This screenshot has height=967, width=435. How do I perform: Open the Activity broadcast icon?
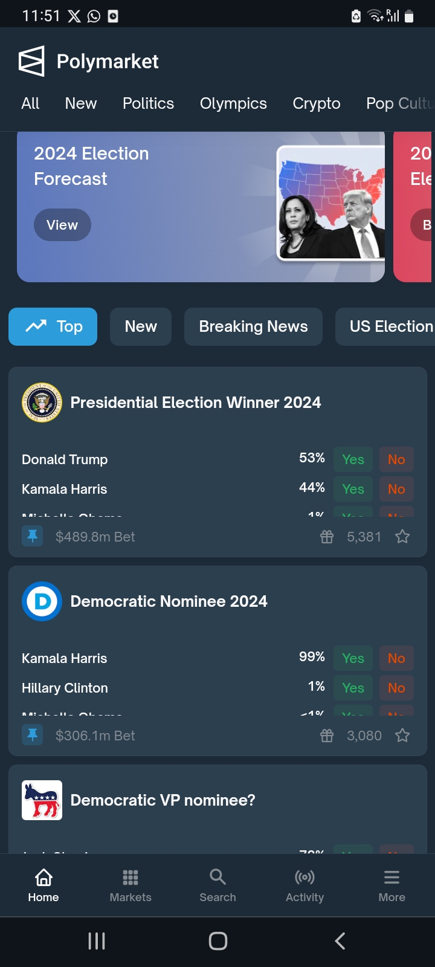point(304,877)
